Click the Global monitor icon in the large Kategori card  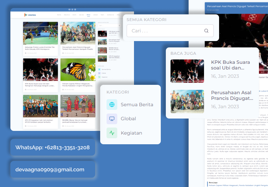(x=112, y=119)
